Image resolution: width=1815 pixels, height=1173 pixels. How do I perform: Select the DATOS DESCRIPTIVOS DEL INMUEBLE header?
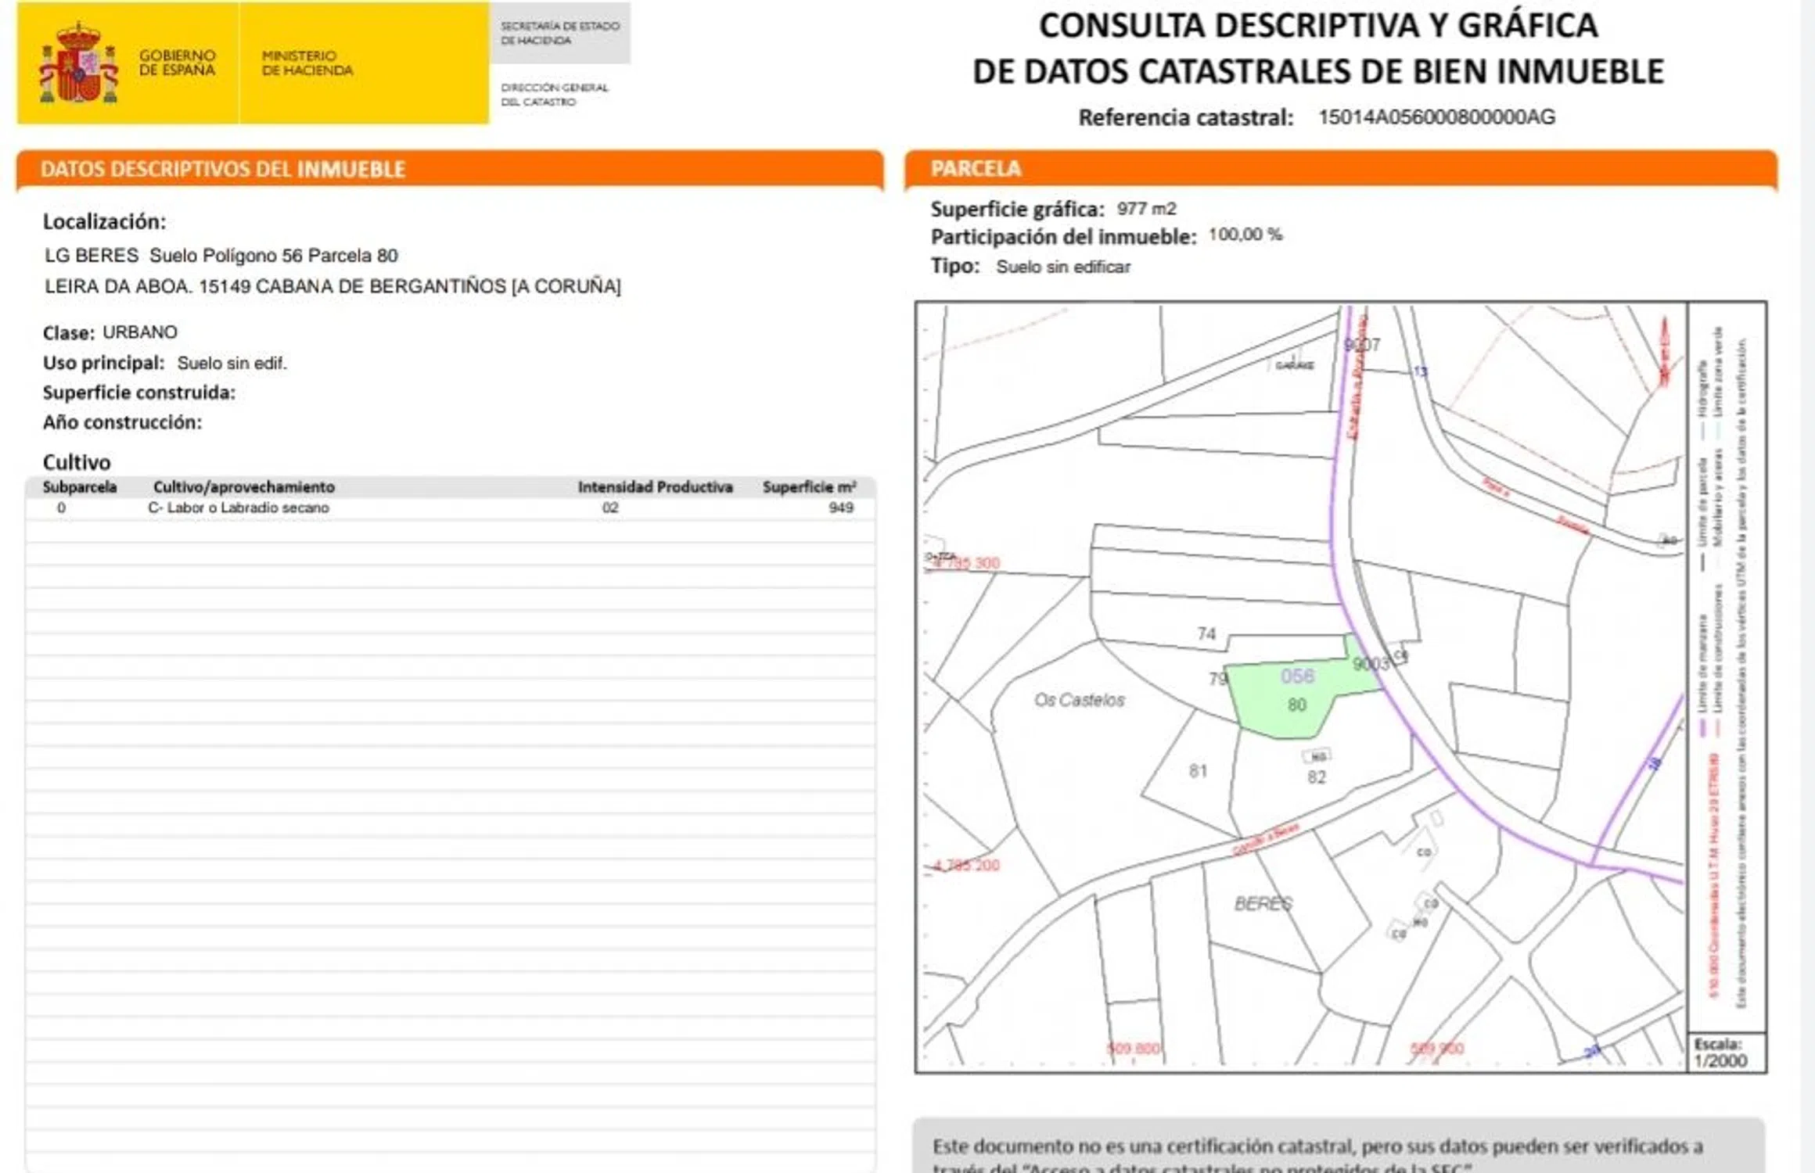point(223,170)
